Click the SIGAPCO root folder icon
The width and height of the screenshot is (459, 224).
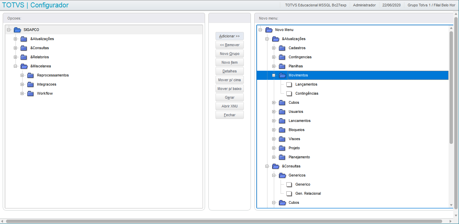tap(17, 30)
